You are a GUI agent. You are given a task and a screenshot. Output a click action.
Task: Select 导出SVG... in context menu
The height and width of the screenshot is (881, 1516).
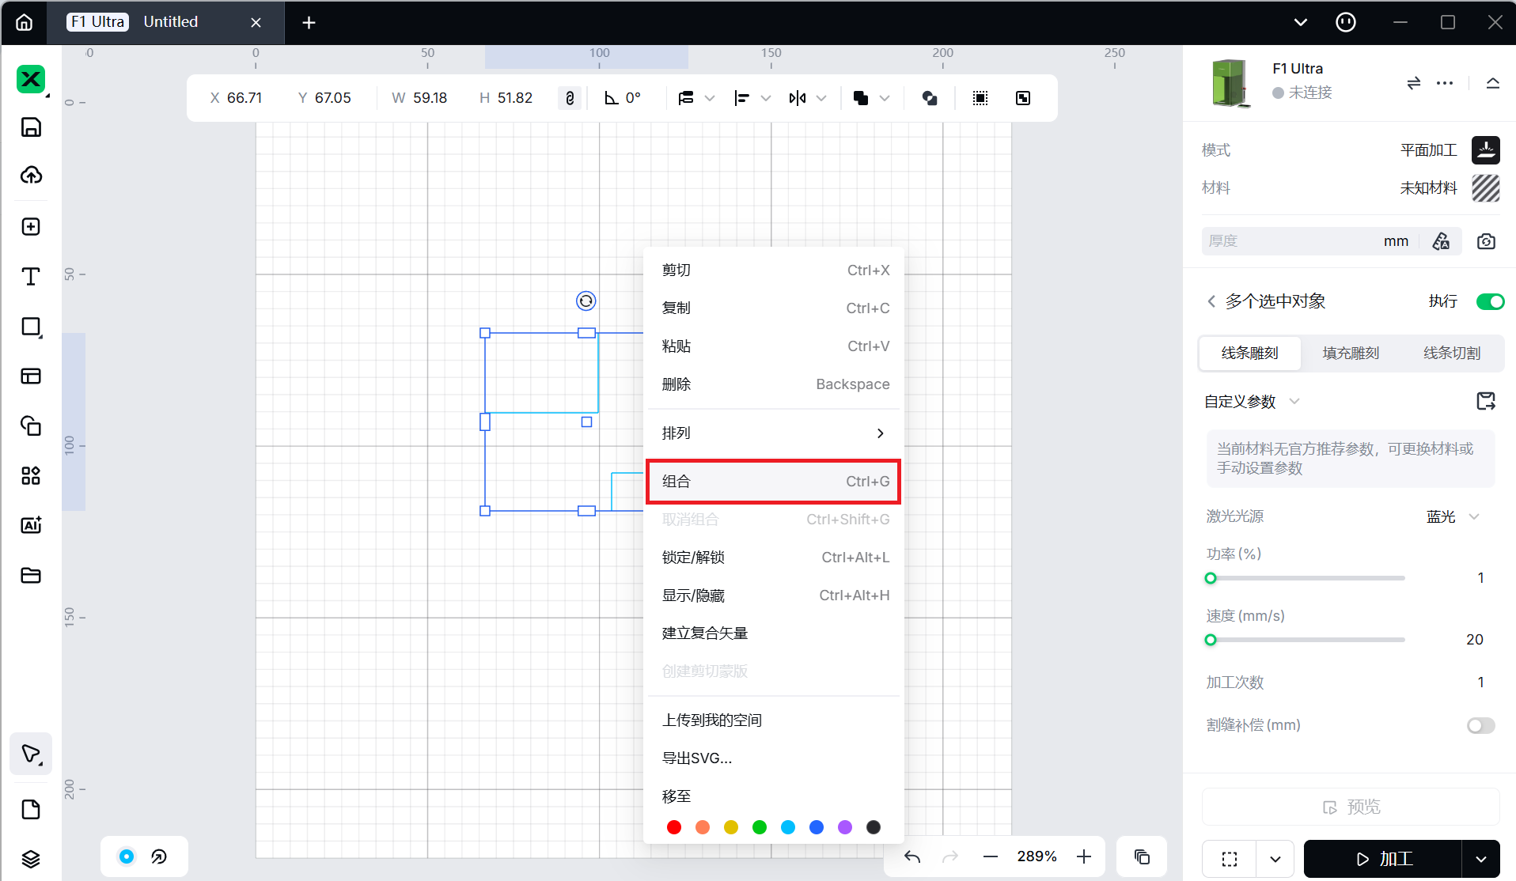(x=697, y=758)
